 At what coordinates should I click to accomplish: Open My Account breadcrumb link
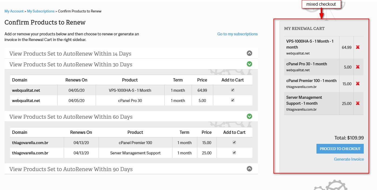tap(14, 11)
